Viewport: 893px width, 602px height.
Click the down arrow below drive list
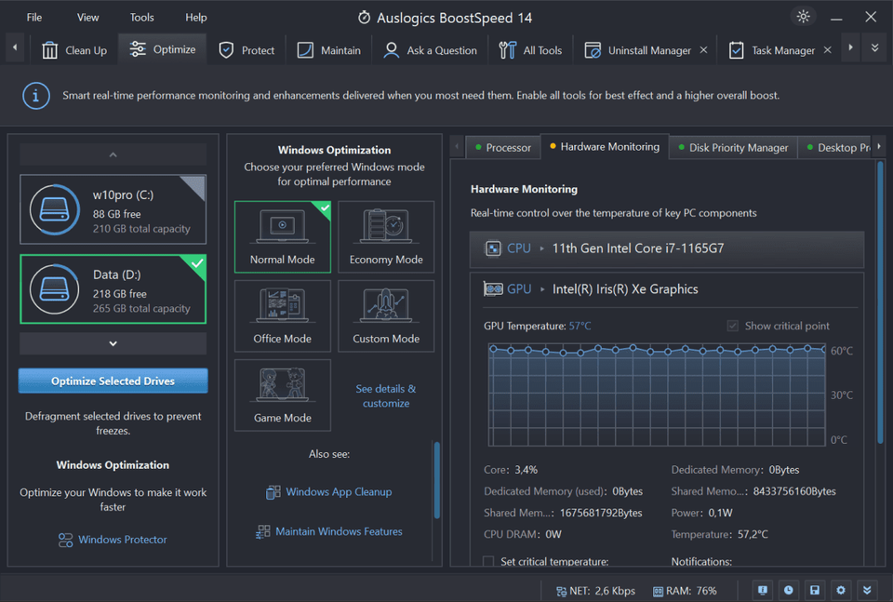tap(113, 343)
